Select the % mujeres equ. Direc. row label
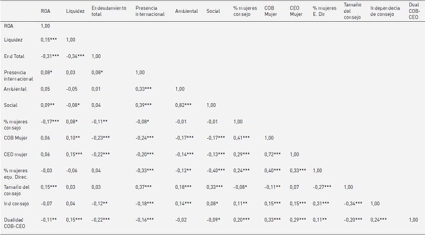Screen dimensions: 425x235 (18, 173)
